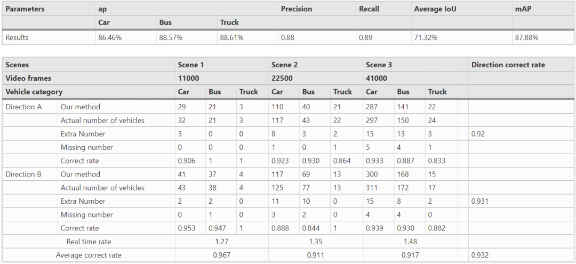Select the Truck ap value 88.61%
The image size is (576, 264).
coord(231,37)
